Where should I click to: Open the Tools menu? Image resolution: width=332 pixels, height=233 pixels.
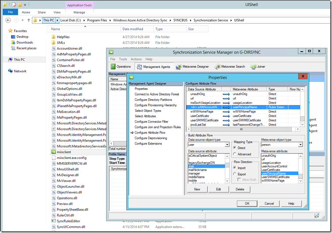pos(123,59)
